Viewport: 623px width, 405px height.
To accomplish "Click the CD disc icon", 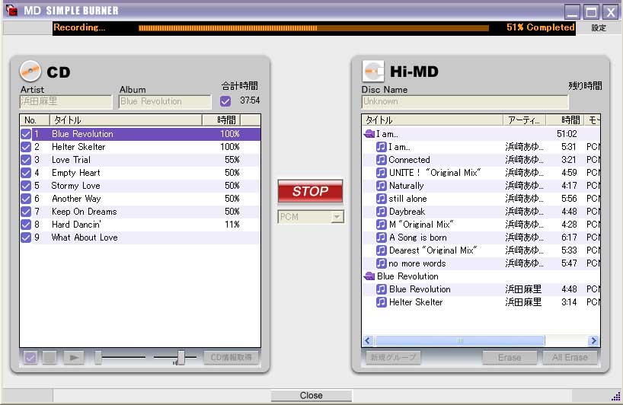I will [x=30, y=72].
